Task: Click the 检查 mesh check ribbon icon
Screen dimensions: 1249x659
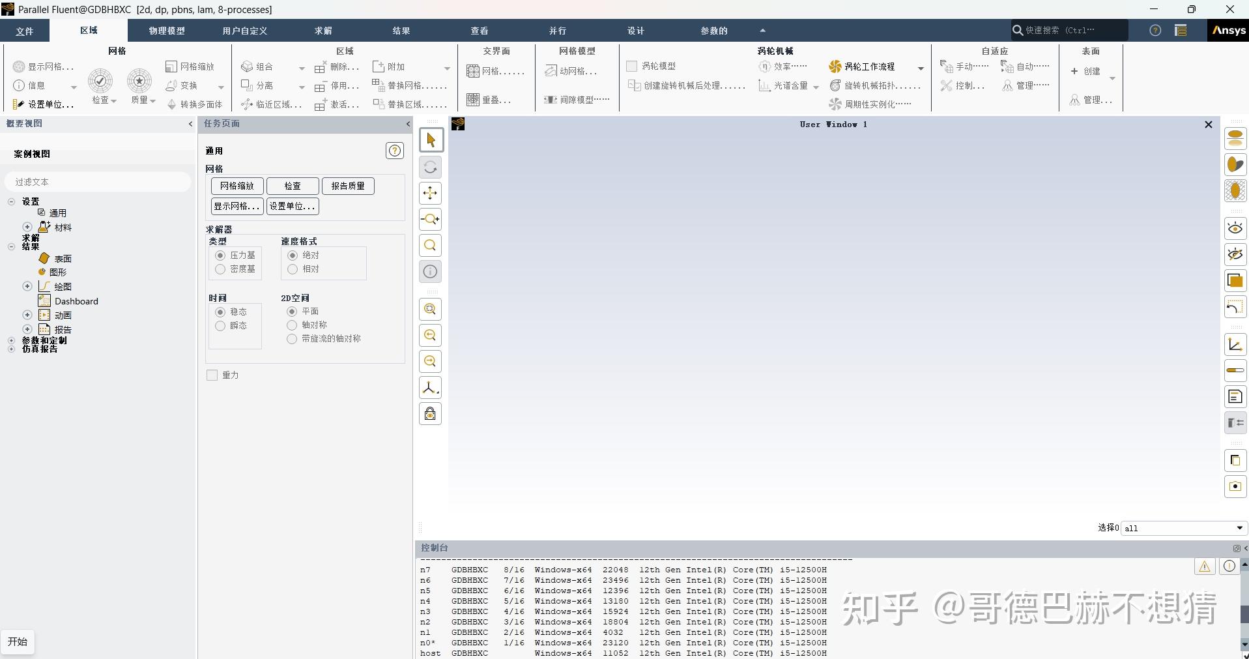Action: pyautogui.click(x=100, y=81)
